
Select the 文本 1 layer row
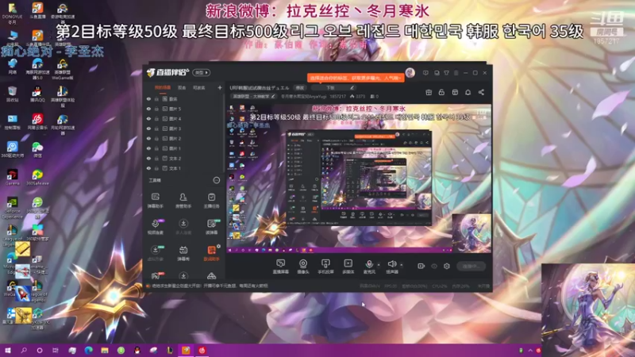(184, 168)
